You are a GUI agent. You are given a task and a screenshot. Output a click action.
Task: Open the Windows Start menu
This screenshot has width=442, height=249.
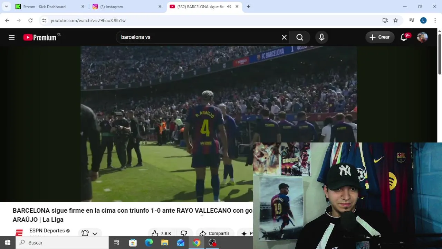tap(8, 243)
